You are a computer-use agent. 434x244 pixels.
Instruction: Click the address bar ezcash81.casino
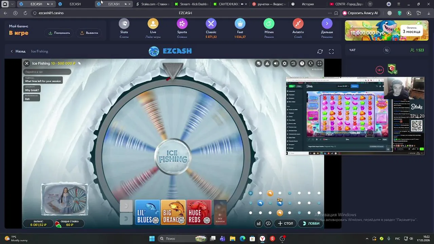coord(51,13)
